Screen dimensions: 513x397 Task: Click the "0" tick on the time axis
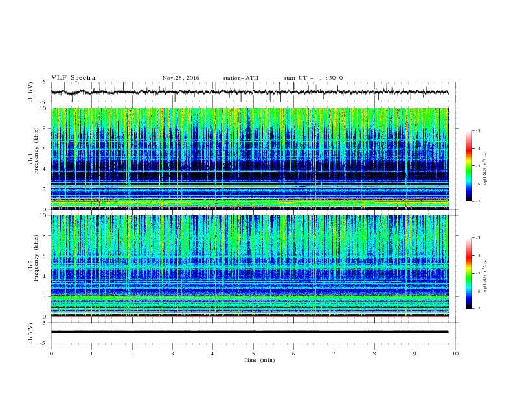tap(51, 354)
